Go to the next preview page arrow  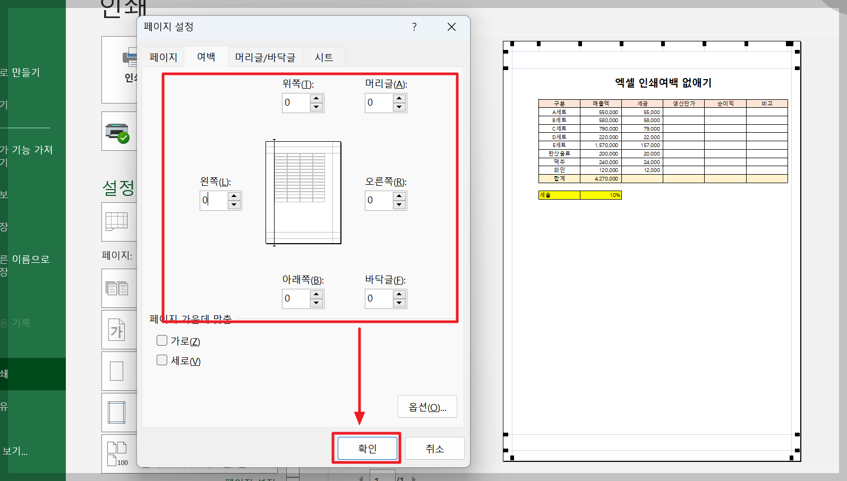pos(414,478)
